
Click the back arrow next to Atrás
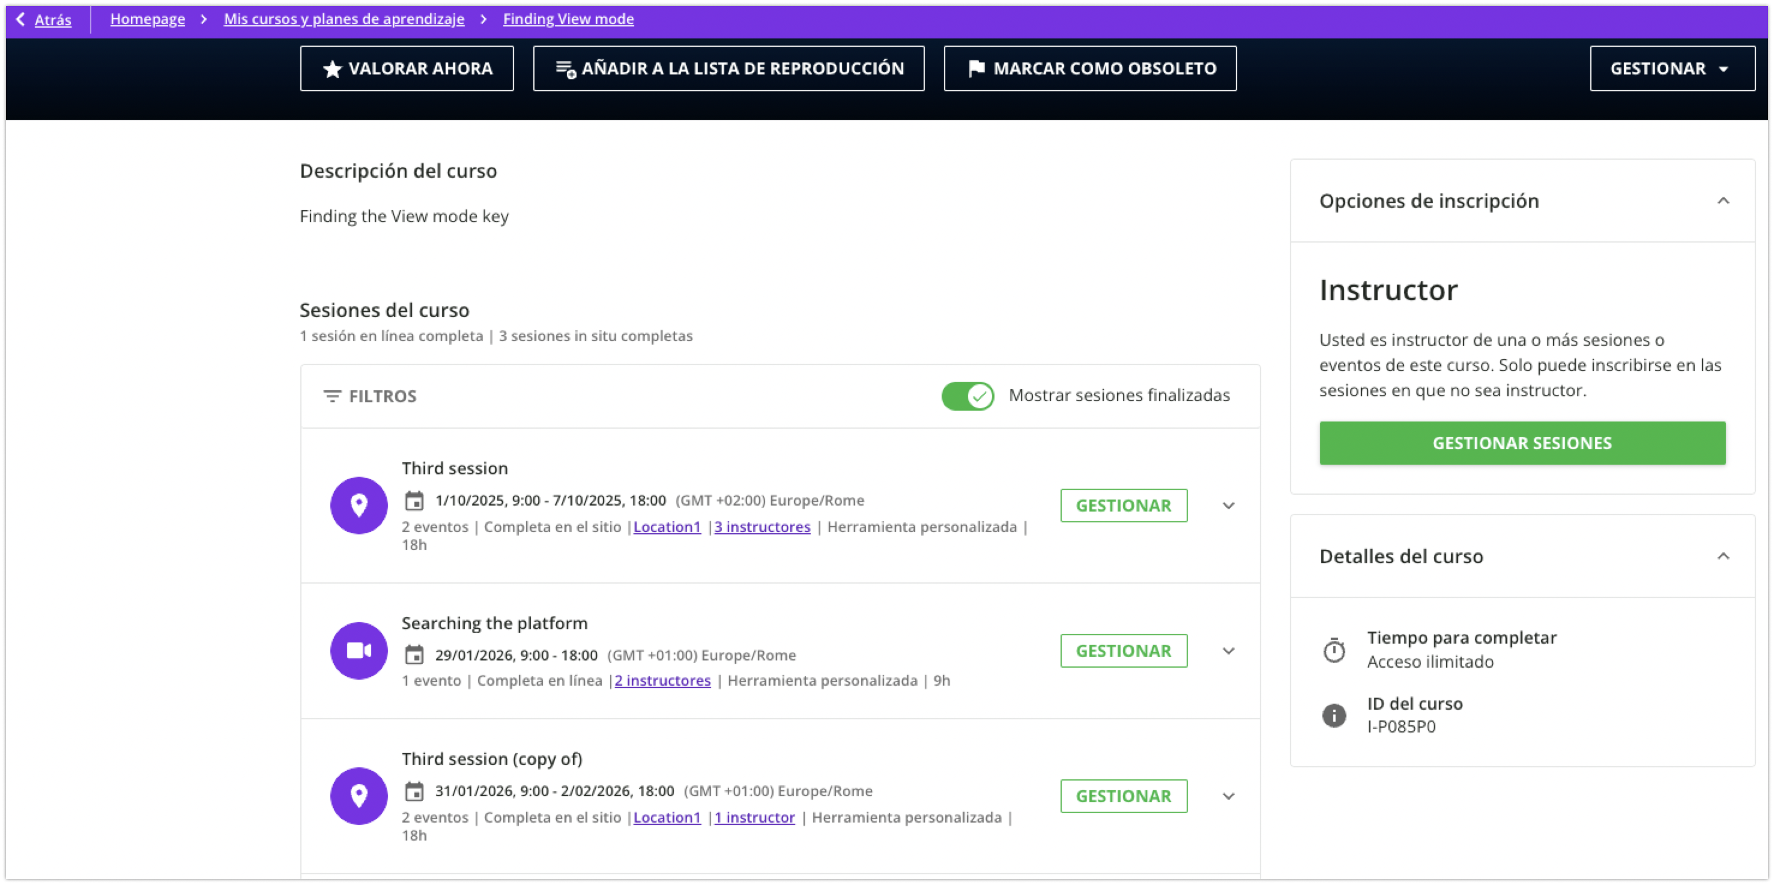point(20,19)
